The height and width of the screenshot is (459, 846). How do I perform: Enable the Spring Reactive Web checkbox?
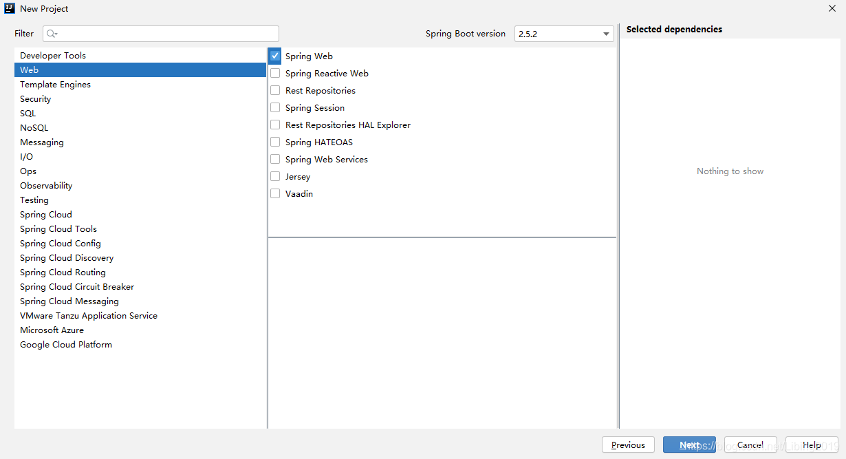pyautogui.click(x=275, y=73)
